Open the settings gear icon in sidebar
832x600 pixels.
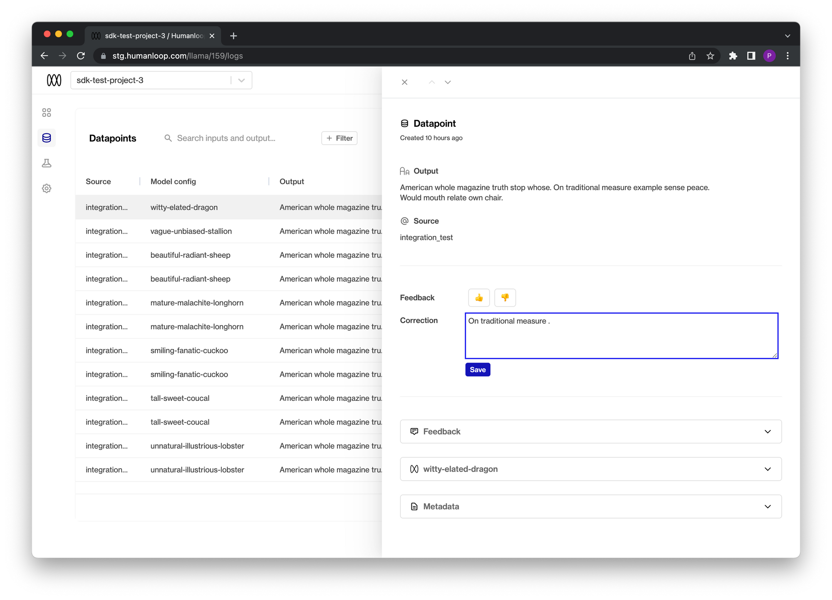pos(47,188)
